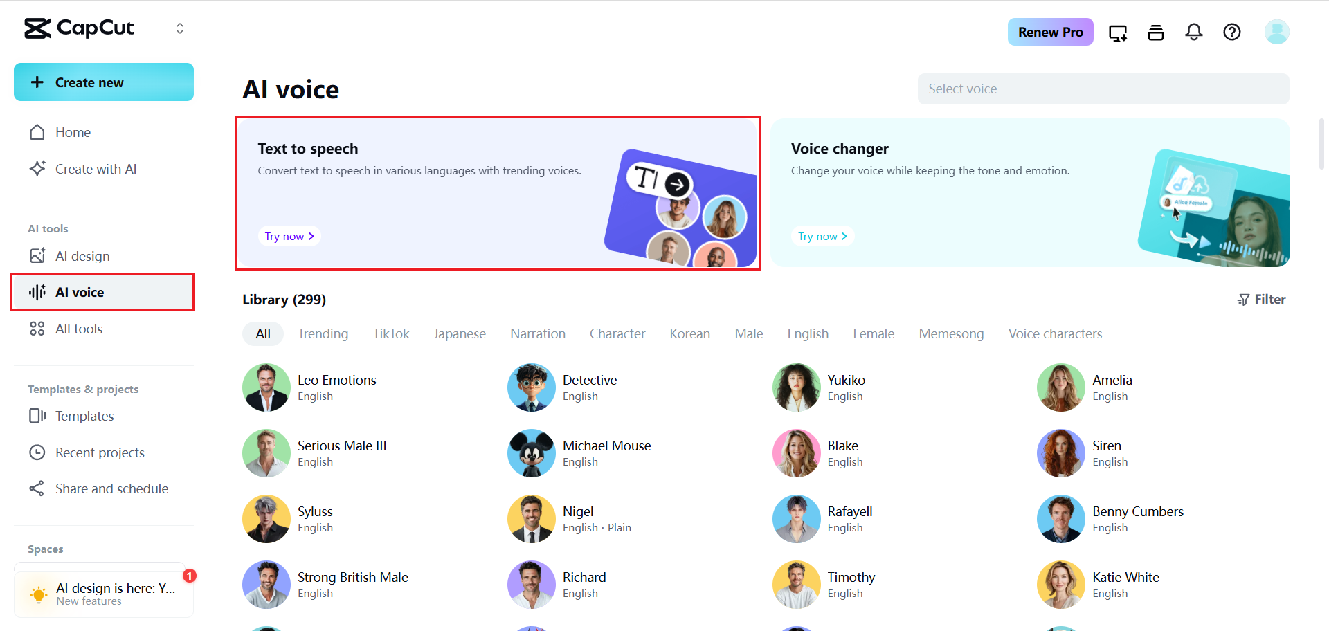Image resolution: width=1329 pixels, height=631 pixels.
Task: Expand the workspace switcher next to CapCut logo
Action: click(x=179, y=28)
